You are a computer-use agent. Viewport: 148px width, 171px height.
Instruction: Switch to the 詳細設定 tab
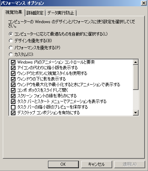[x=35, y=13]
